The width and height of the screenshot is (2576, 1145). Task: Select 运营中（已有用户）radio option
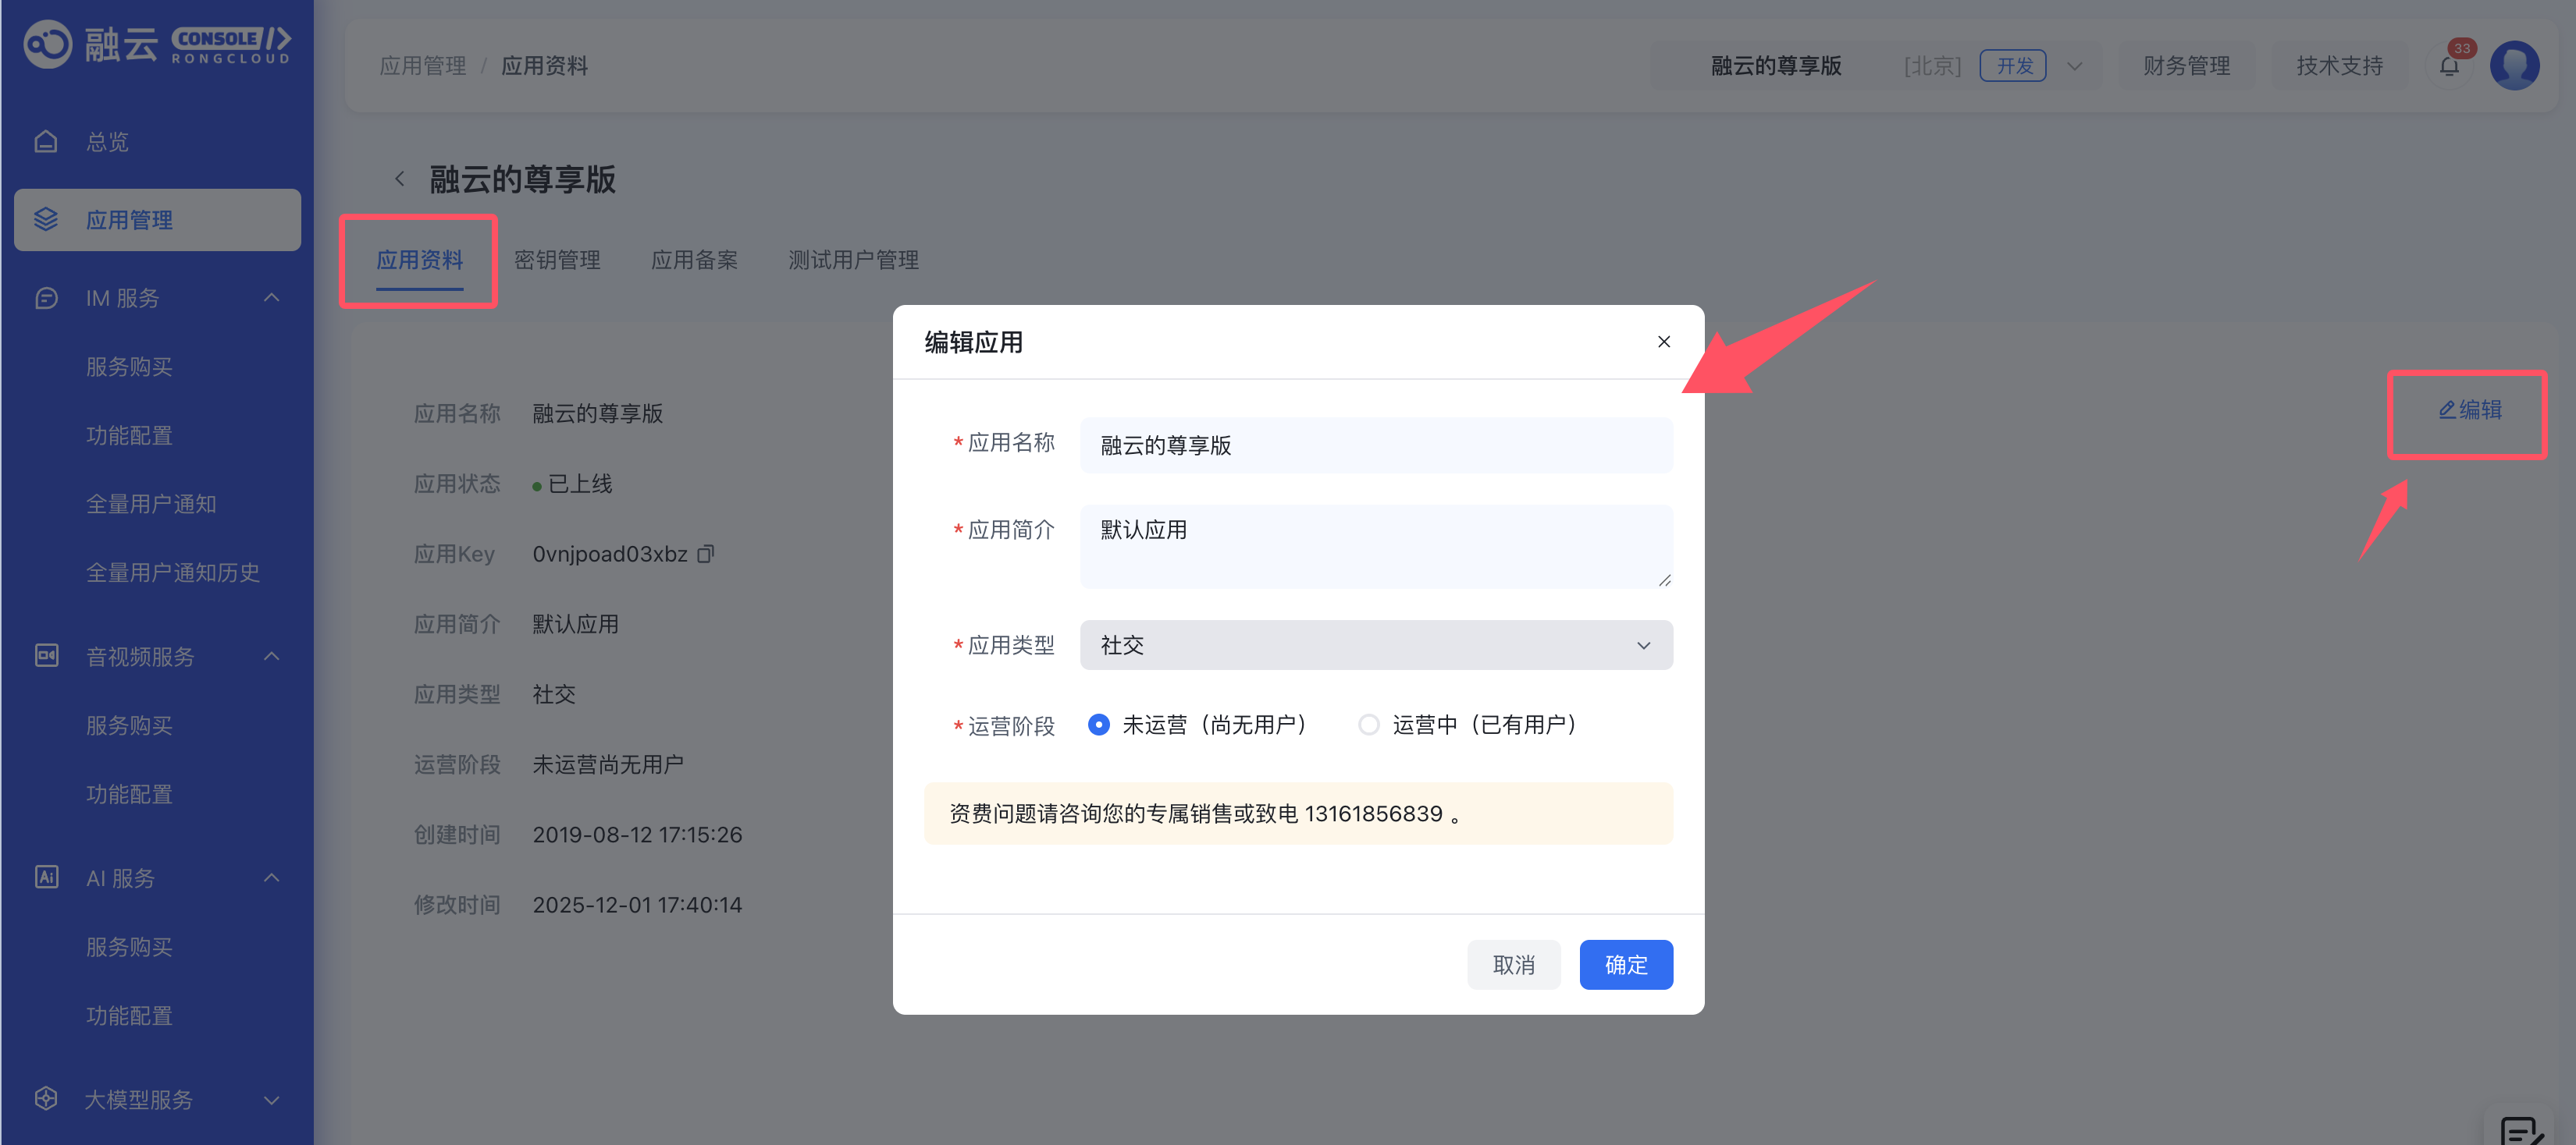1368,725
